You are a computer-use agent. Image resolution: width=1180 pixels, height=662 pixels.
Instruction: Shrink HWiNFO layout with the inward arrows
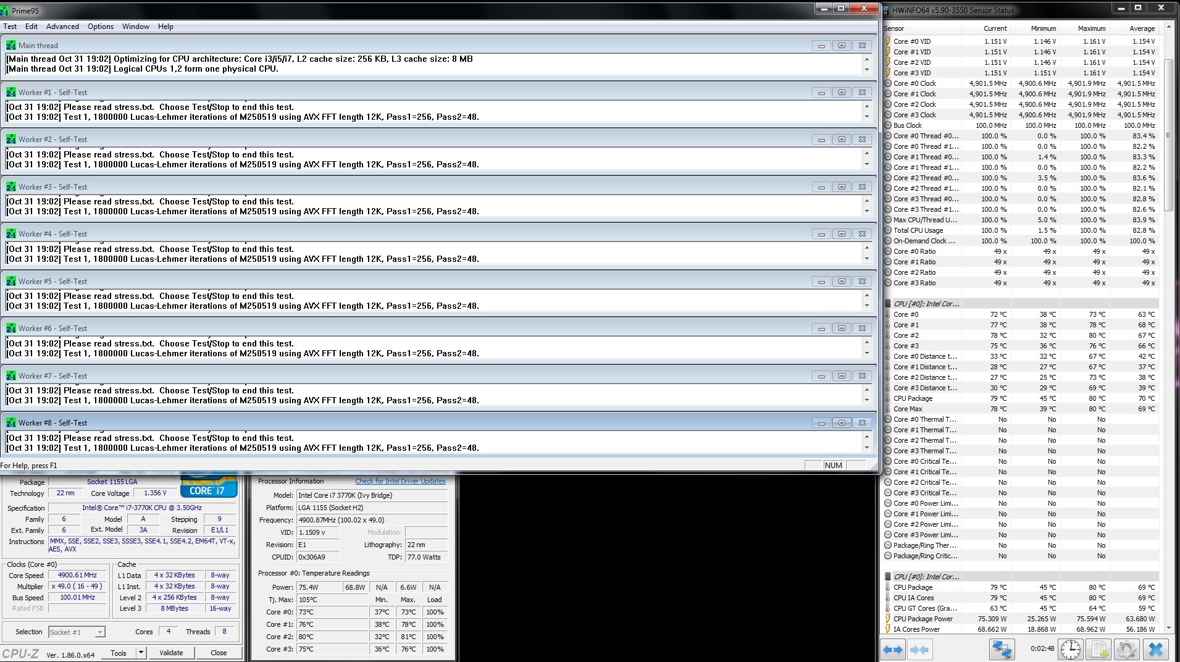click(919, 650)
